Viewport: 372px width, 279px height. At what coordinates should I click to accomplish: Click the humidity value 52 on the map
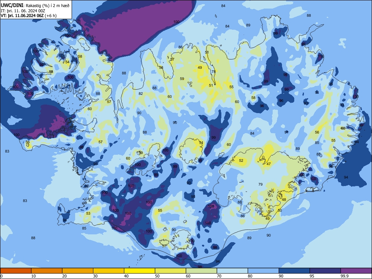pyautogui.click(x=241, y=161)
